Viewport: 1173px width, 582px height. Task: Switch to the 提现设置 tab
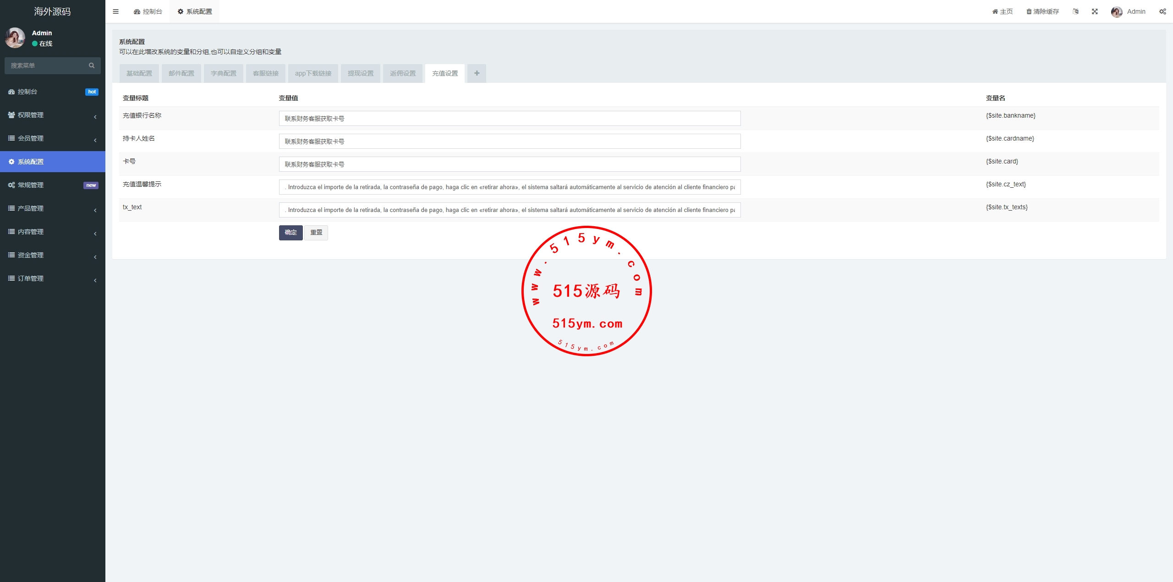pos(360,73)
